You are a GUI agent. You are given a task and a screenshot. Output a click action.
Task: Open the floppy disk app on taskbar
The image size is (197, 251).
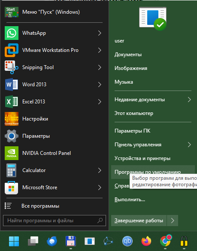(71, 241)
